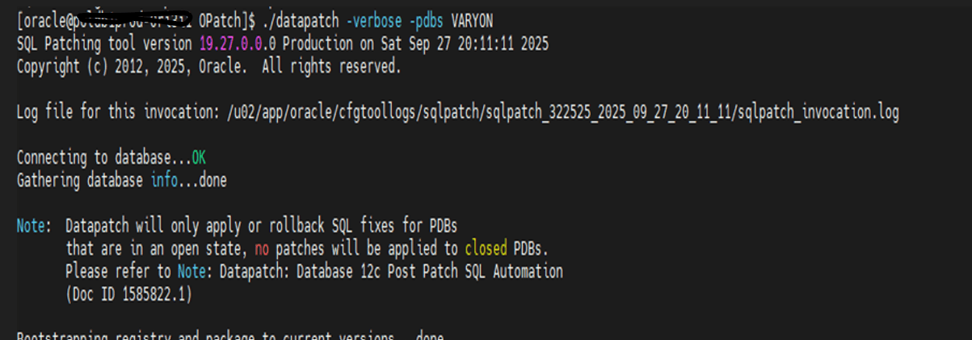
Task: Click 'Gathering database' line
Action: point(80,181)
